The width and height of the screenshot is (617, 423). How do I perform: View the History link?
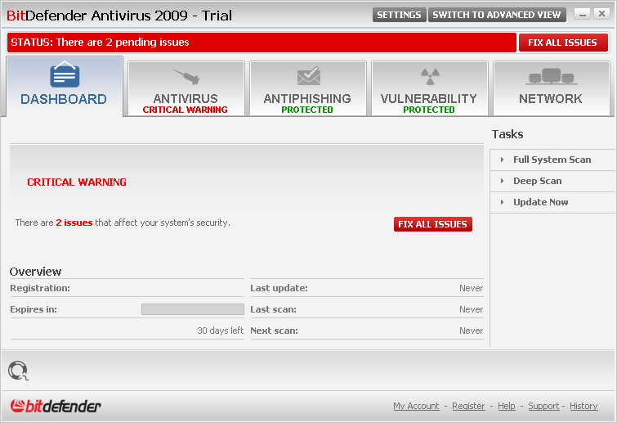click(583, 406)
